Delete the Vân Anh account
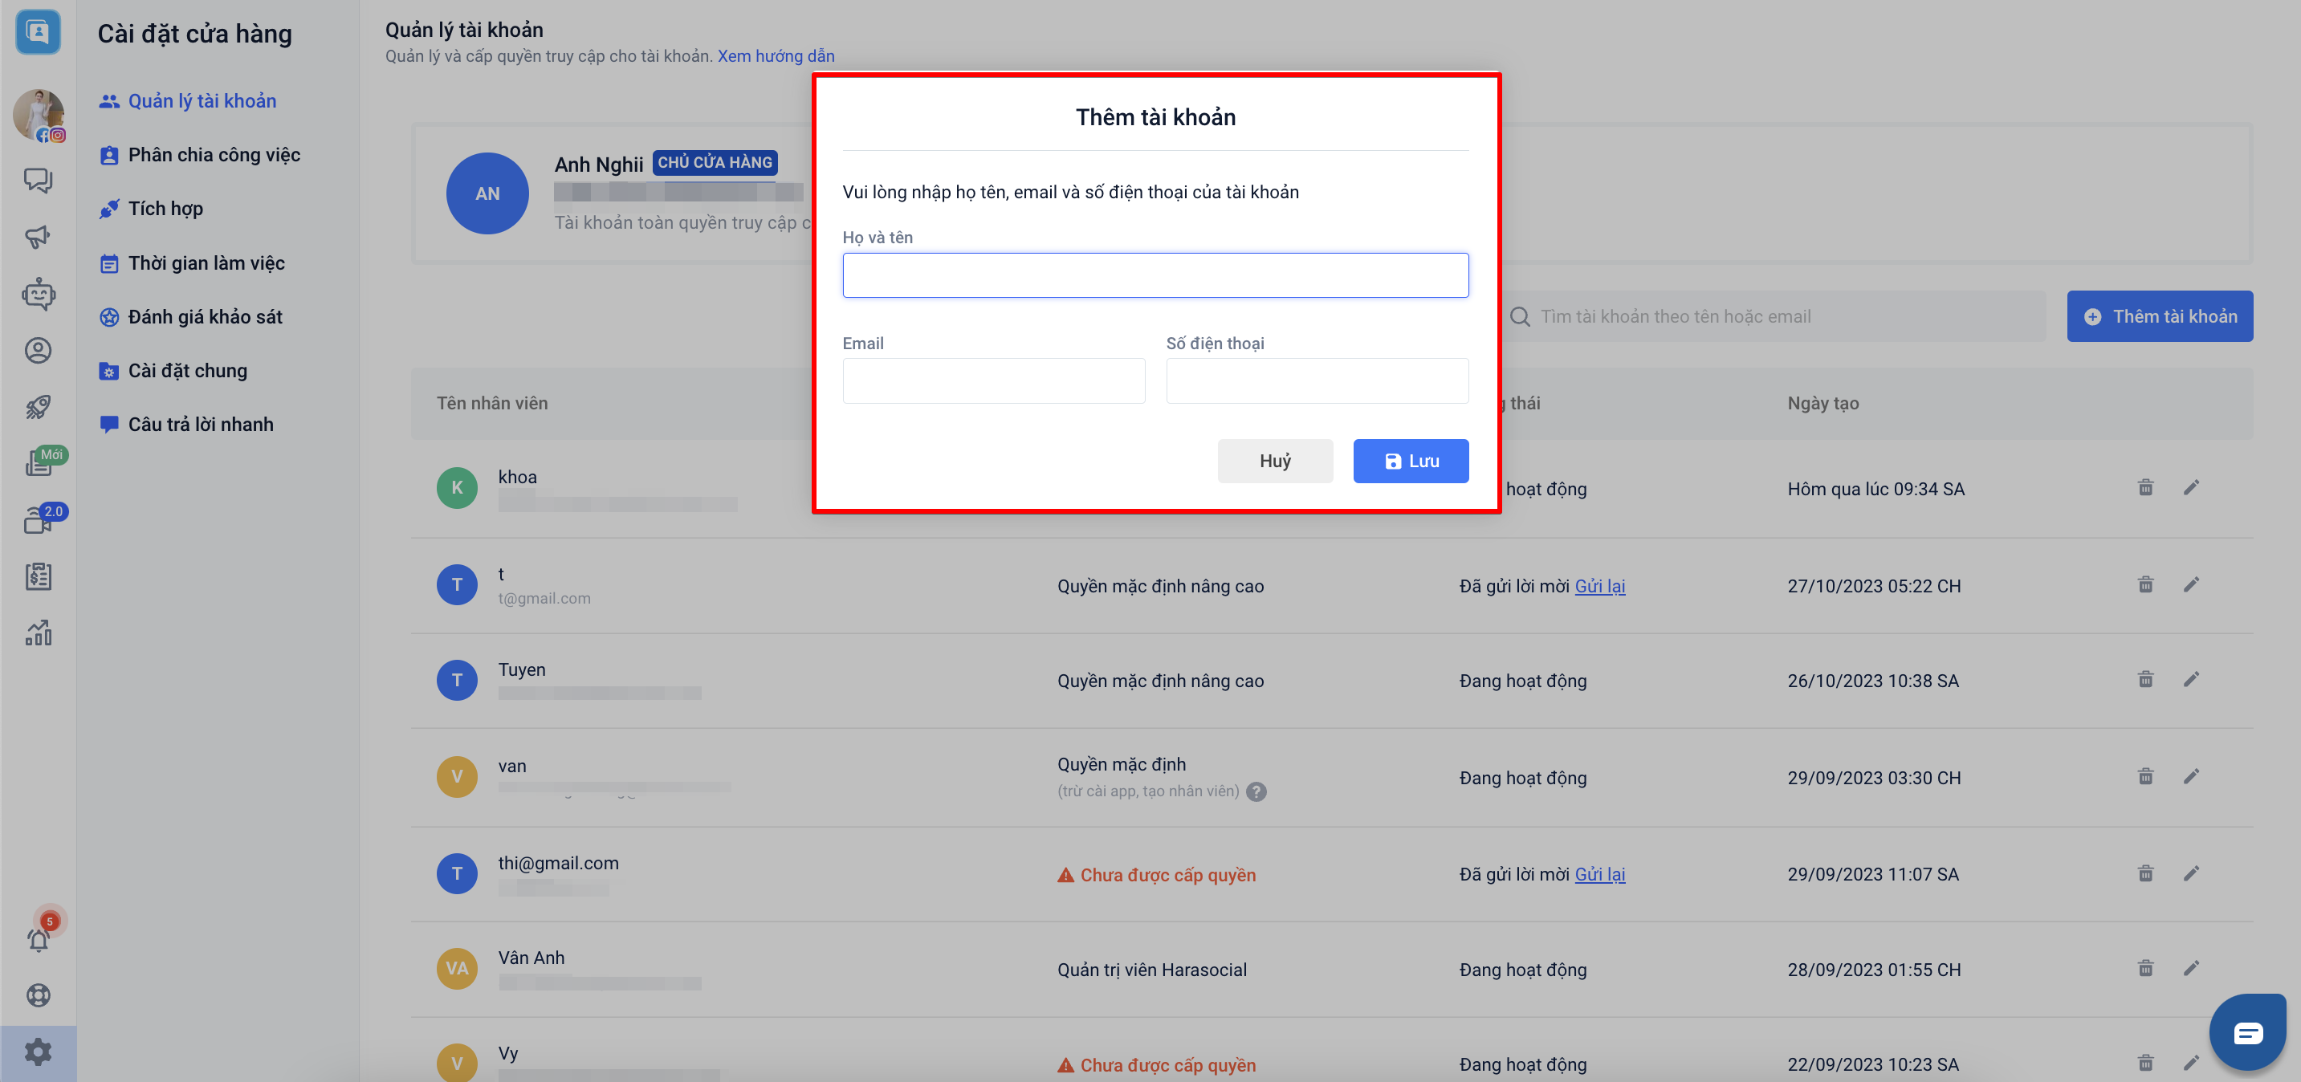 pos(2144,969)
